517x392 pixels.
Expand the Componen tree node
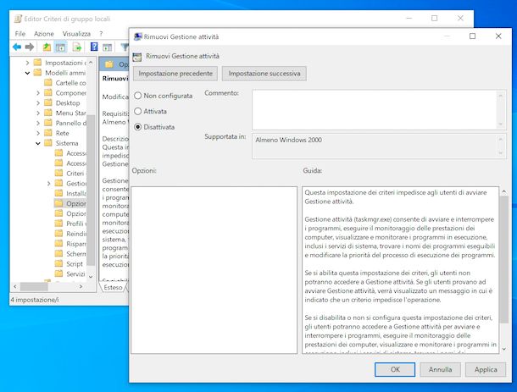point(38,93)
